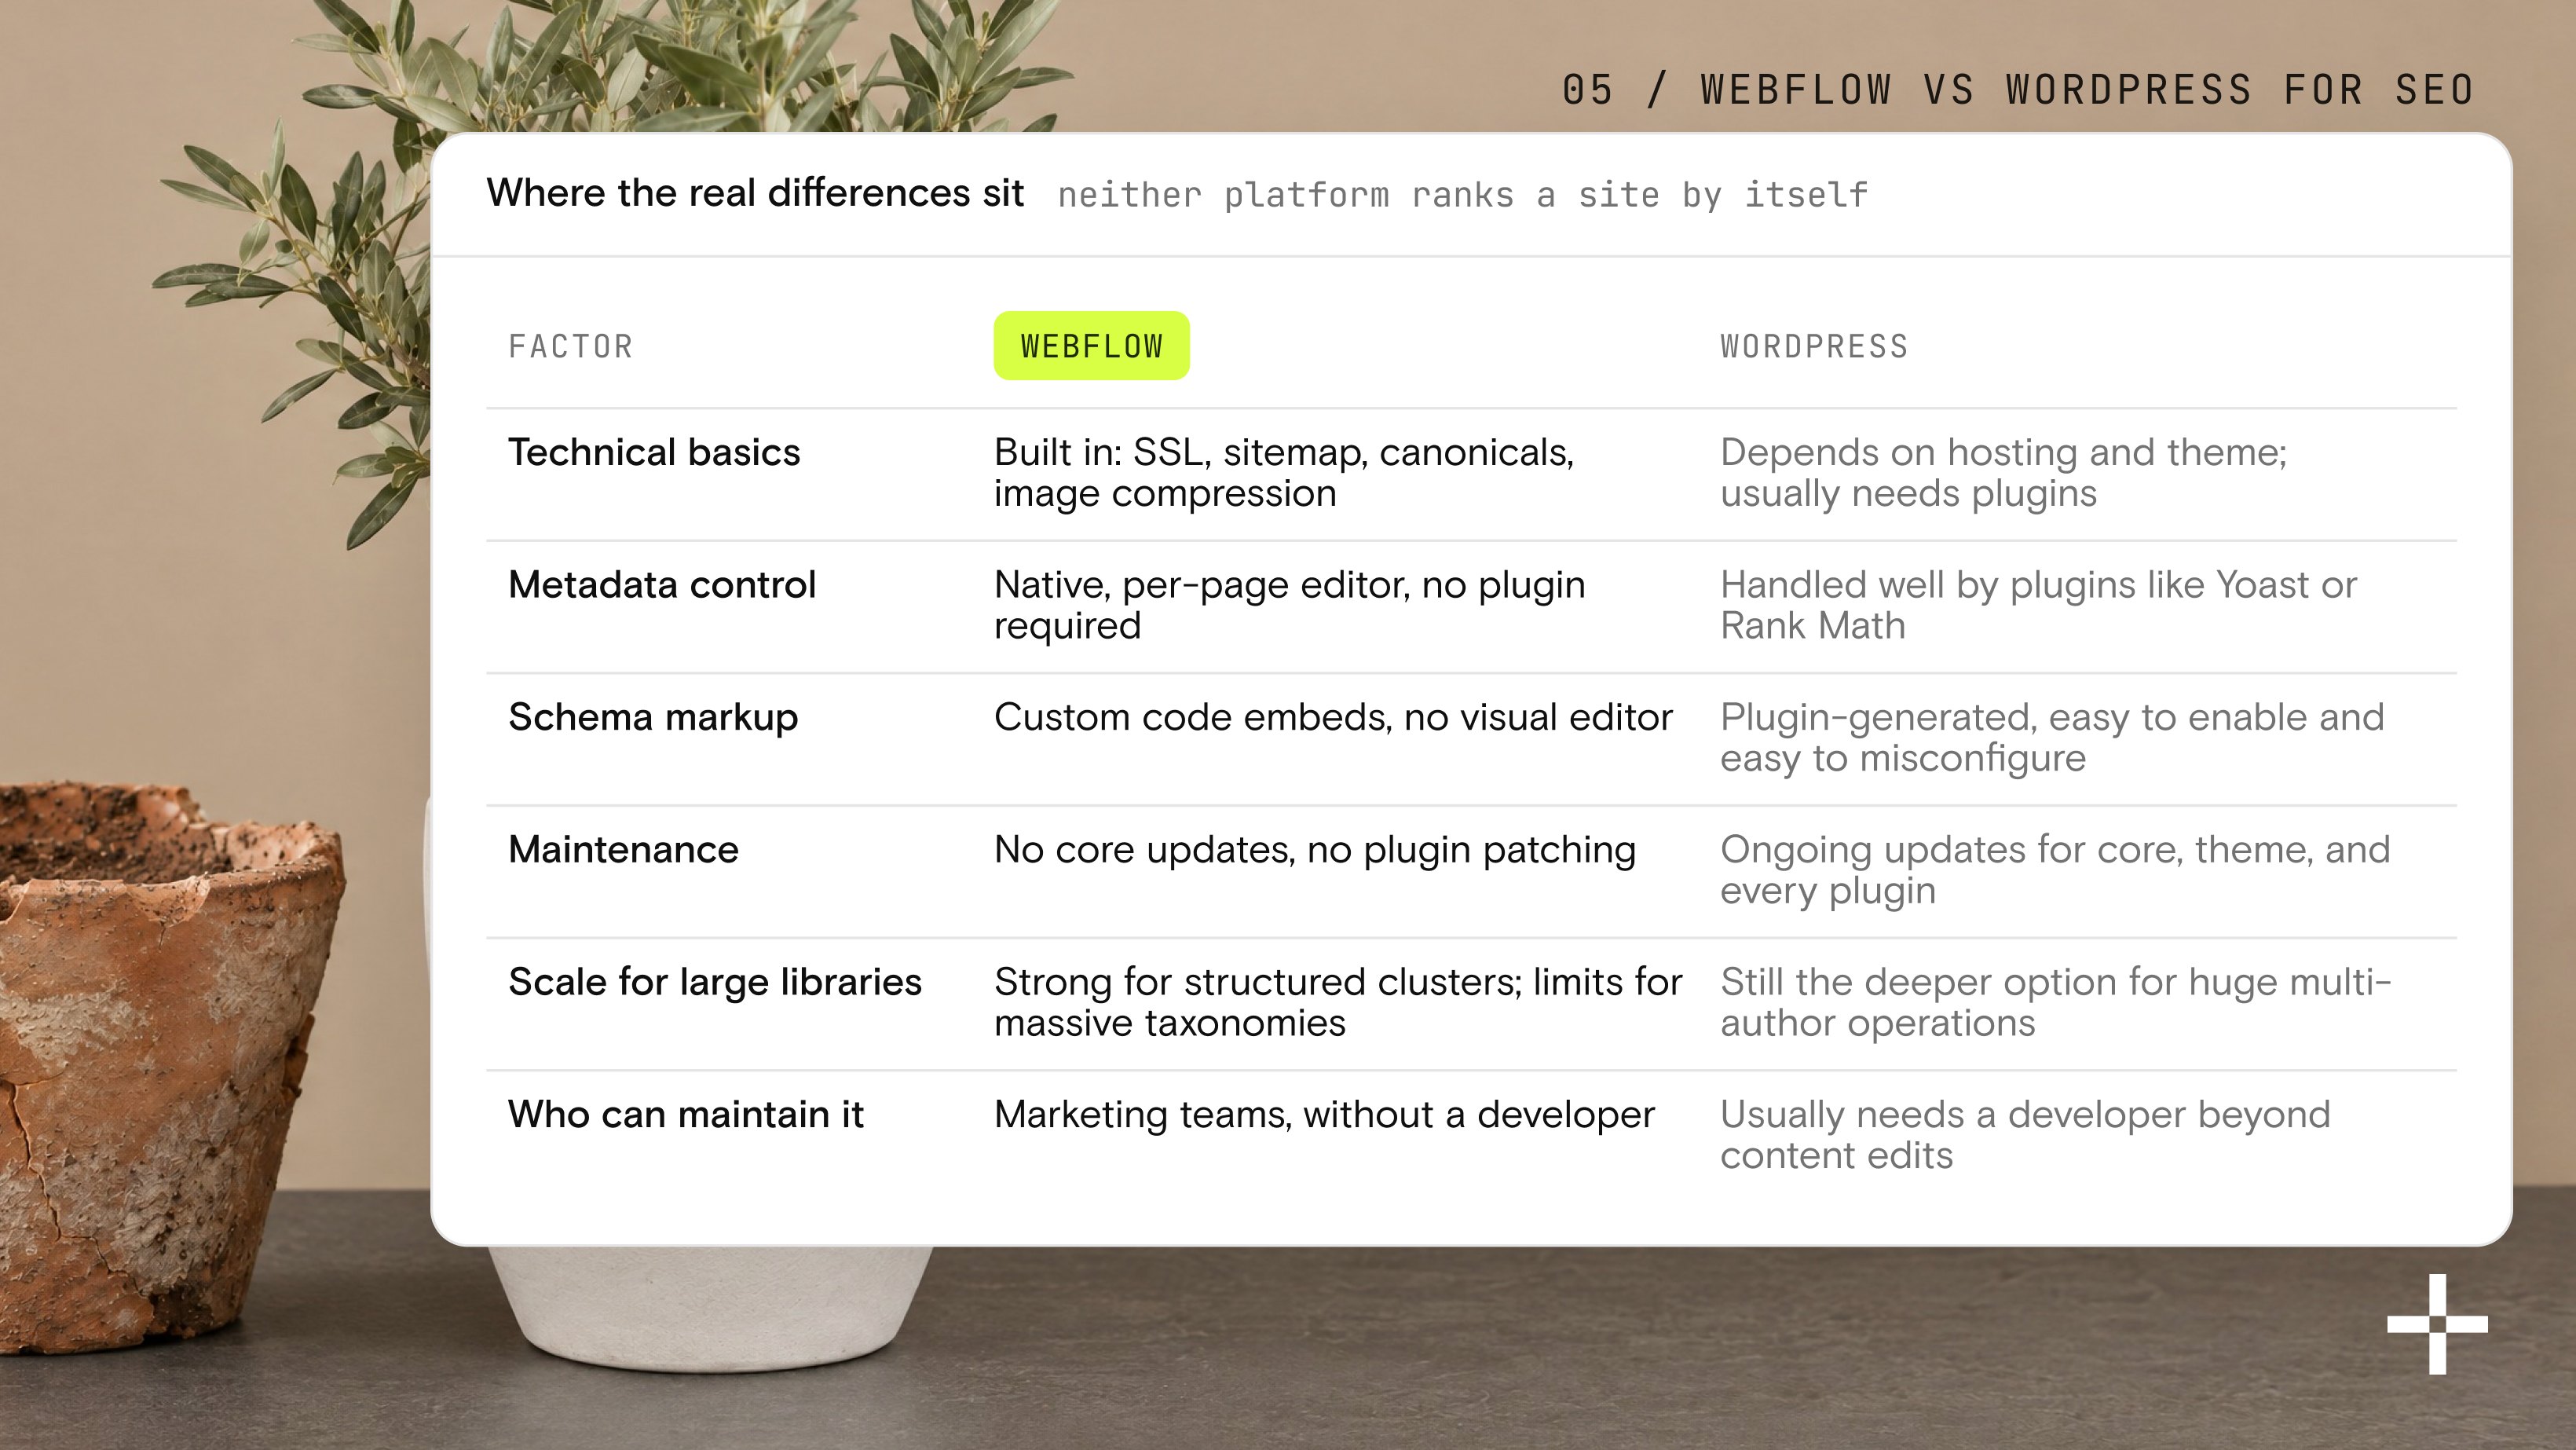This screenshot has width=2576, height=1450.
Task: Select the 'Metadata control' row label
Action: coord(662,584)
